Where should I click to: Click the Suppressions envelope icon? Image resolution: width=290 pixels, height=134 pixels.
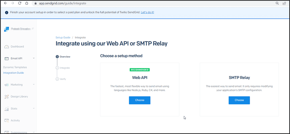[6, 132]
